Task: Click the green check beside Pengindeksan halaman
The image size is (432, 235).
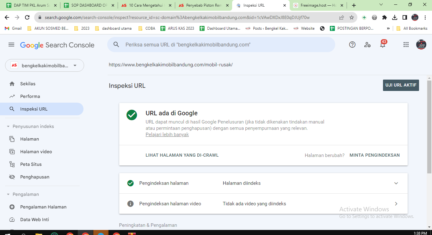Action: coord(130,183)
